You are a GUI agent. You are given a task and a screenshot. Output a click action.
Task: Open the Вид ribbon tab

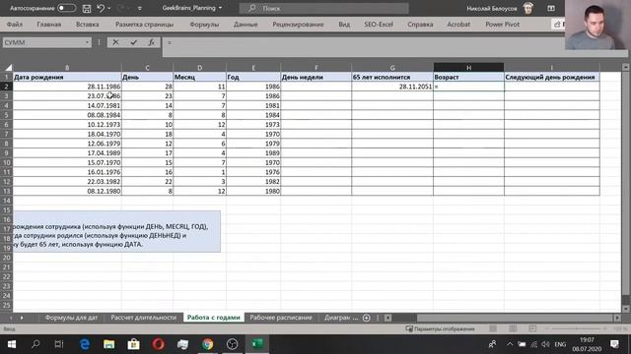[x=344, y=25]
